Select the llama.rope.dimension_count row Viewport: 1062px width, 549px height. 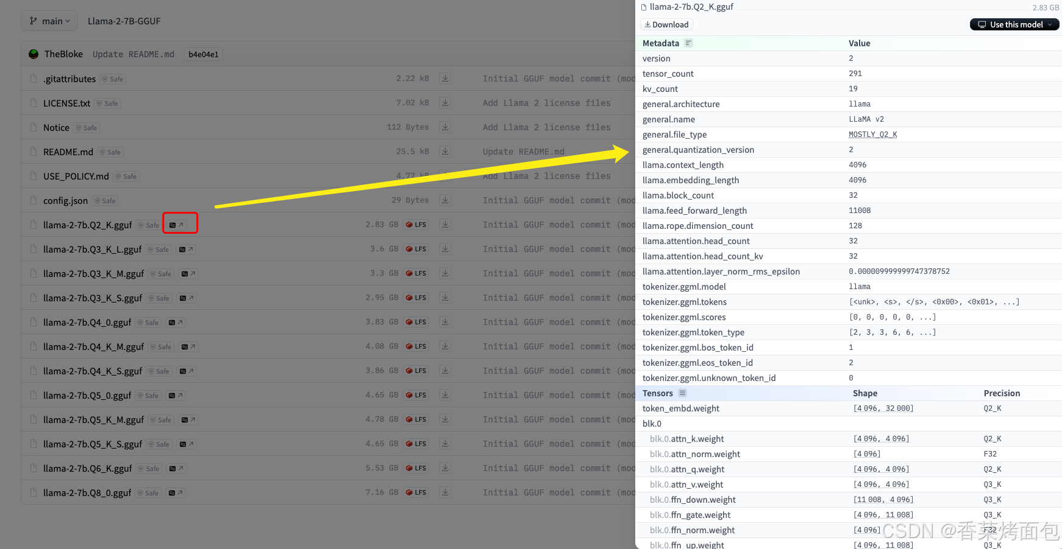click(x=849, y=226)
